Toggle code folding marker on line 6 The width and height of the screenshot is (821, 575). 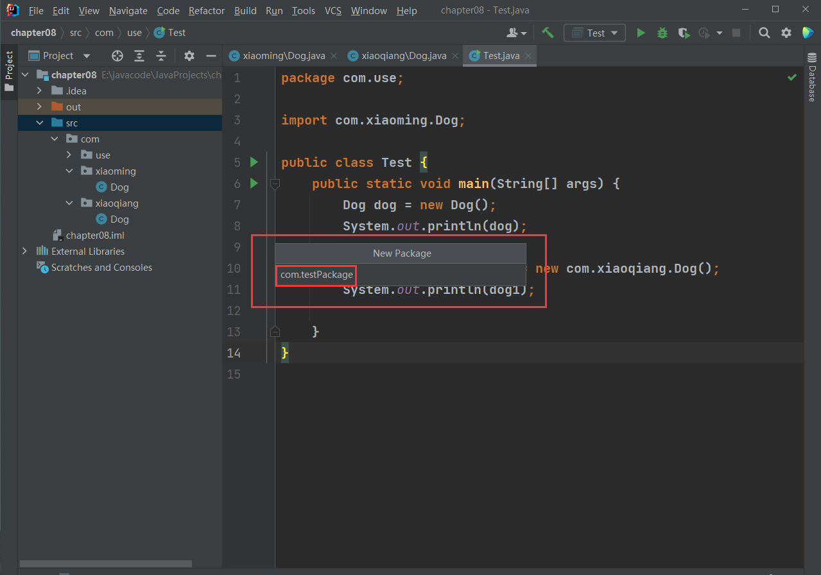point(275,184)
